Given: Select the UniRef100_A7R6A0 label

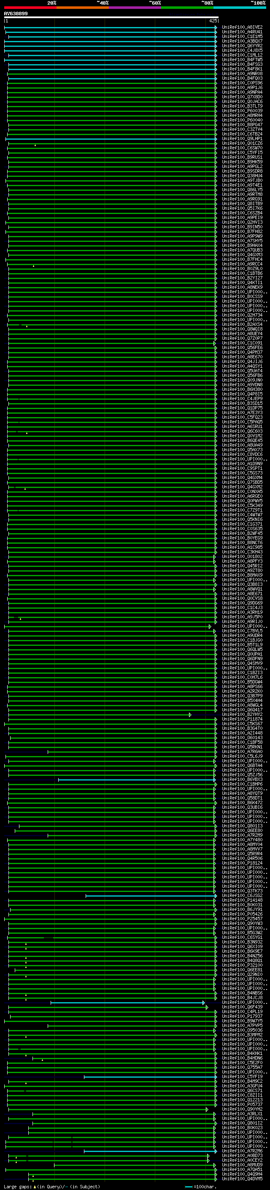Looking at the screenshot, I should click(x=242, y=751).
